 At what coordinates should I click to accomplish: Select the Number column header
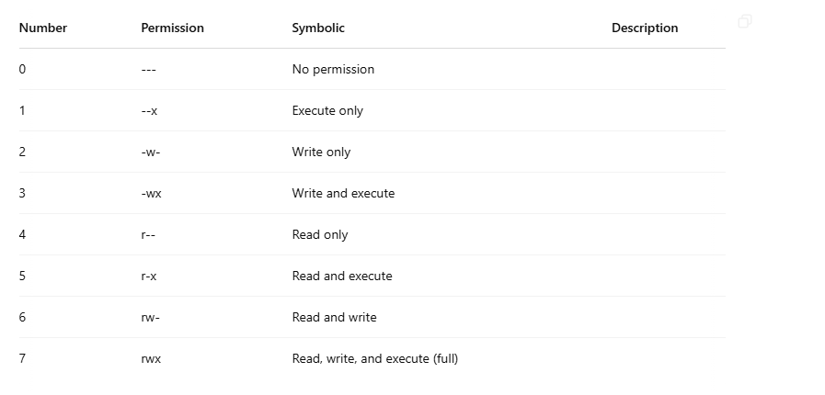[43, 28]
